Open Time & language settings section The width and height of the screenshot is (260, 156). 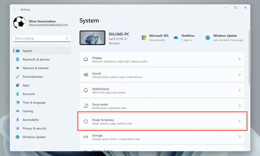tap(34, 103)
